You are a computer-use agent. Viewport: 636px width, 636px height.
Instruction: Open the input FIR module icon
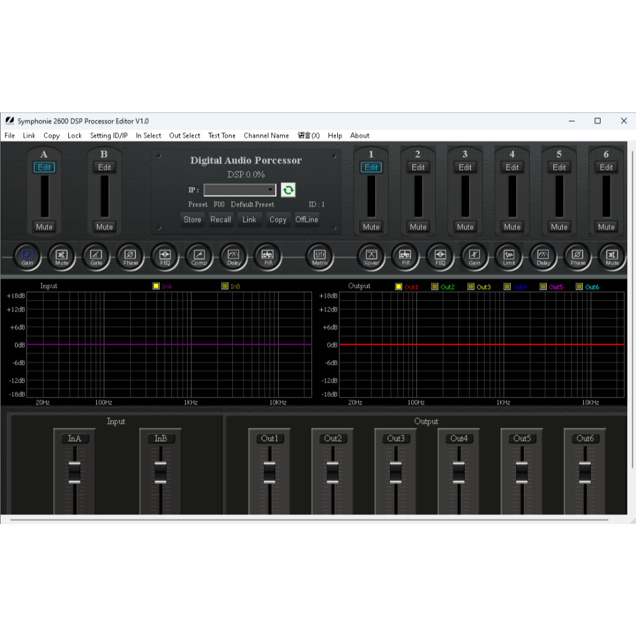pyautogui.click(x=268, y=257)
